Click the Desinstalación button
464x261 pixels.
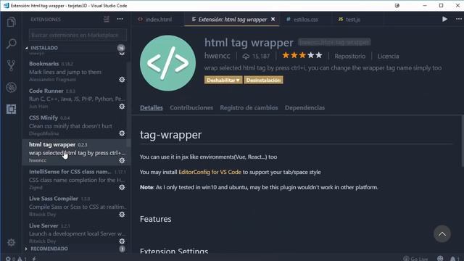click(x=263, y=80)
